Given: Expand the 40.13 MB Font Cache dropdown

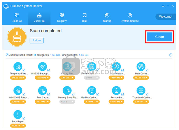Looking at the screenshot, I should click(43, 102).
